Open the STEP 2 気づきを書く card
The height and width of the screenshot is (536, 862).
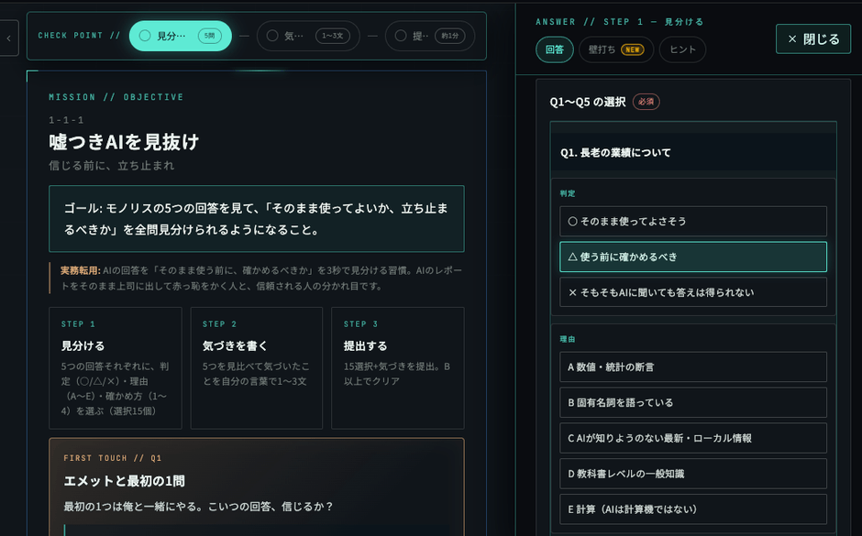(x=256, y=368)
